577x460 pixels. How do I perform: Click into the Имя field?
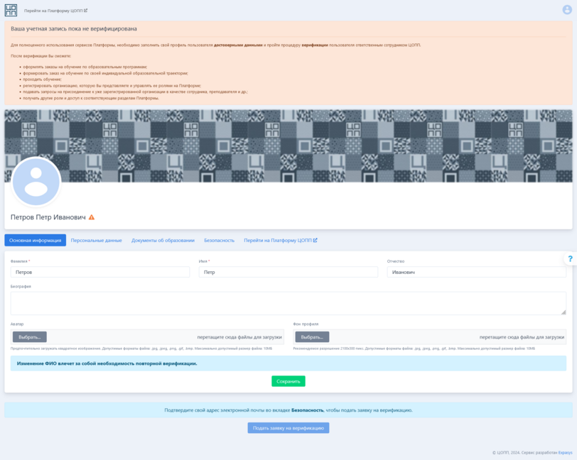[288, 272]
